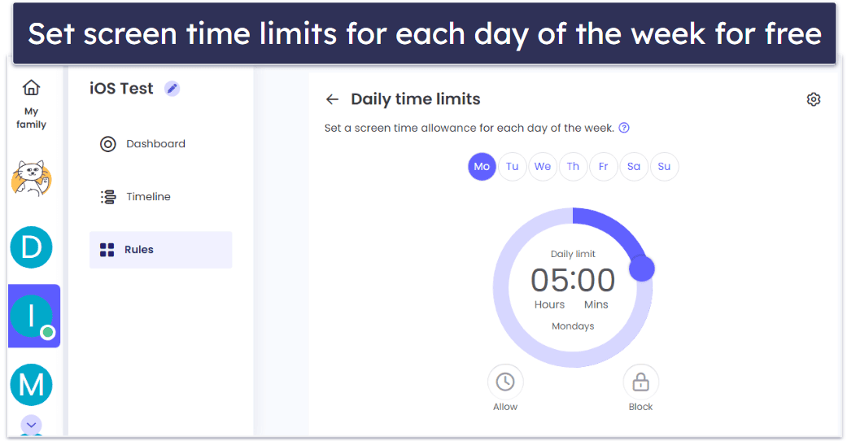Open settings gear for daily time limits

813,99
